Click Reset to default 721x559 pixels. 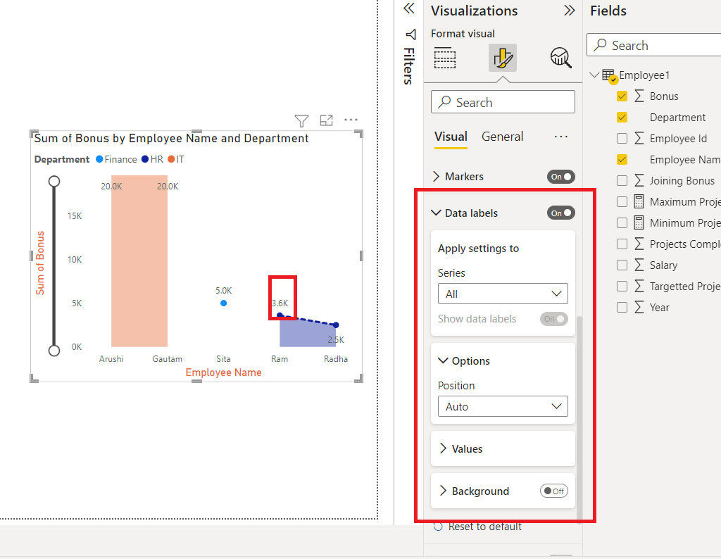[x=486, y=526]
